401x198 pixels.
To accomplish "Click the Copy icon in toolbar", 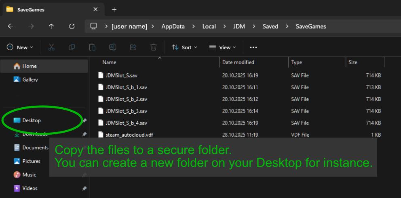I will (x=72, y=47).
